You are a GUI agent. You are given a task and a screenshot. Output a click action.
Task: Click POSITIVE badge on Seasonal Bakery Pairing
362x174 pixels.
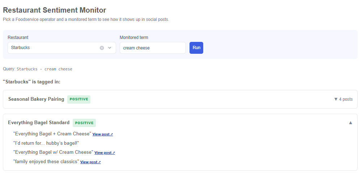click(x=79, y=99)
